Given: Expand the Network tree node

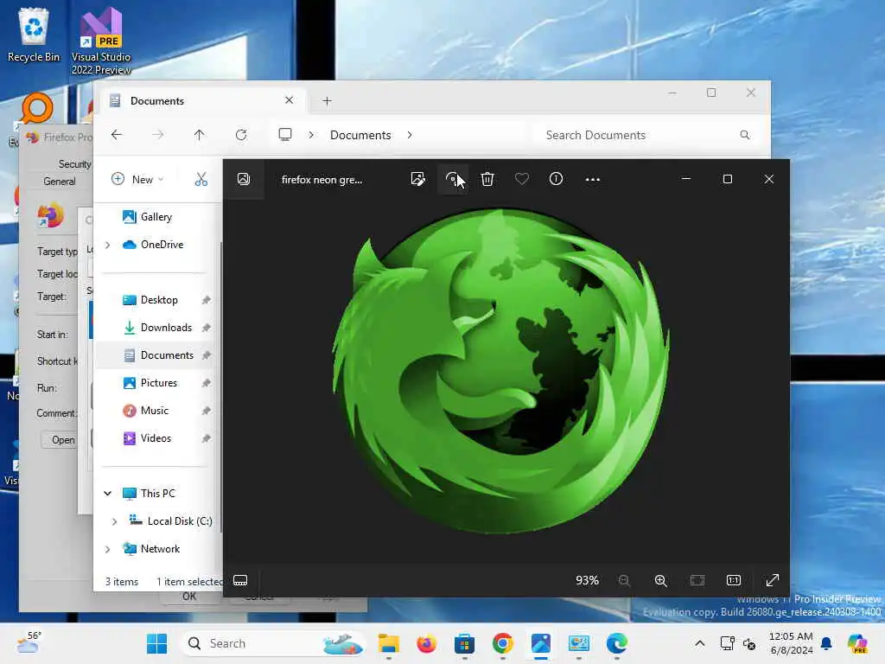Looking at the screenshot, I should click(108, 549).
